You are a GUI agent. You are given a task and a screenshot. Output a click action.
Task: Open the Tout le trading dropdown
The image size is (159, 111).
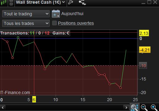[x=26, y=14]
